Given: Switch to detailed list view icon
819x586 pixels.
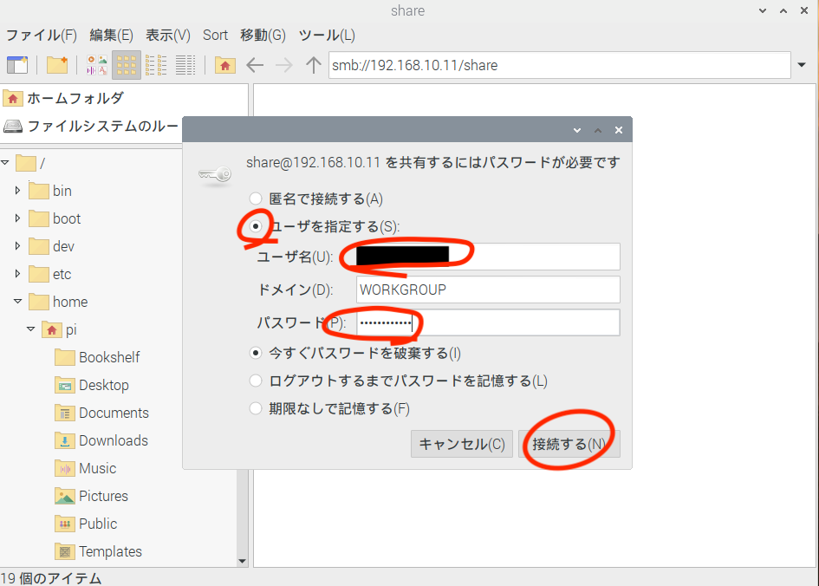Looking at the screenshot, I should pos(185,65).
